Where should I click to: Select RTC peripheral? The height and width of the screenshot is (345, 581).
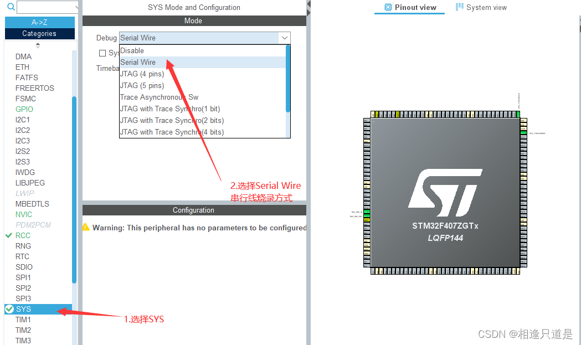point(22,256)
